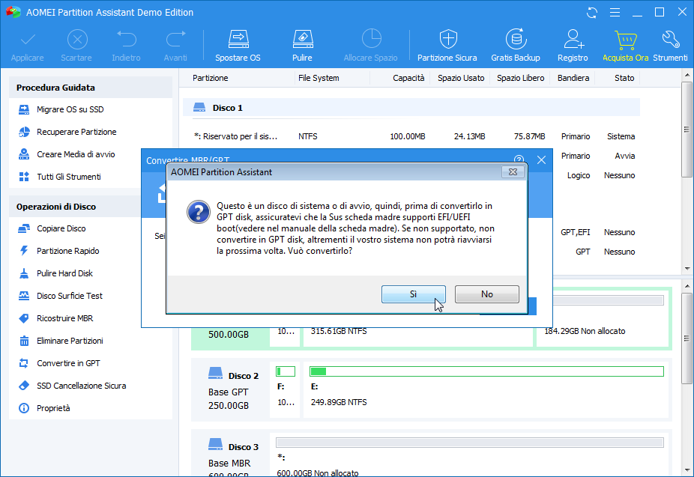
Task: Click the Spazio Libero column header
Action: point(520,78)
